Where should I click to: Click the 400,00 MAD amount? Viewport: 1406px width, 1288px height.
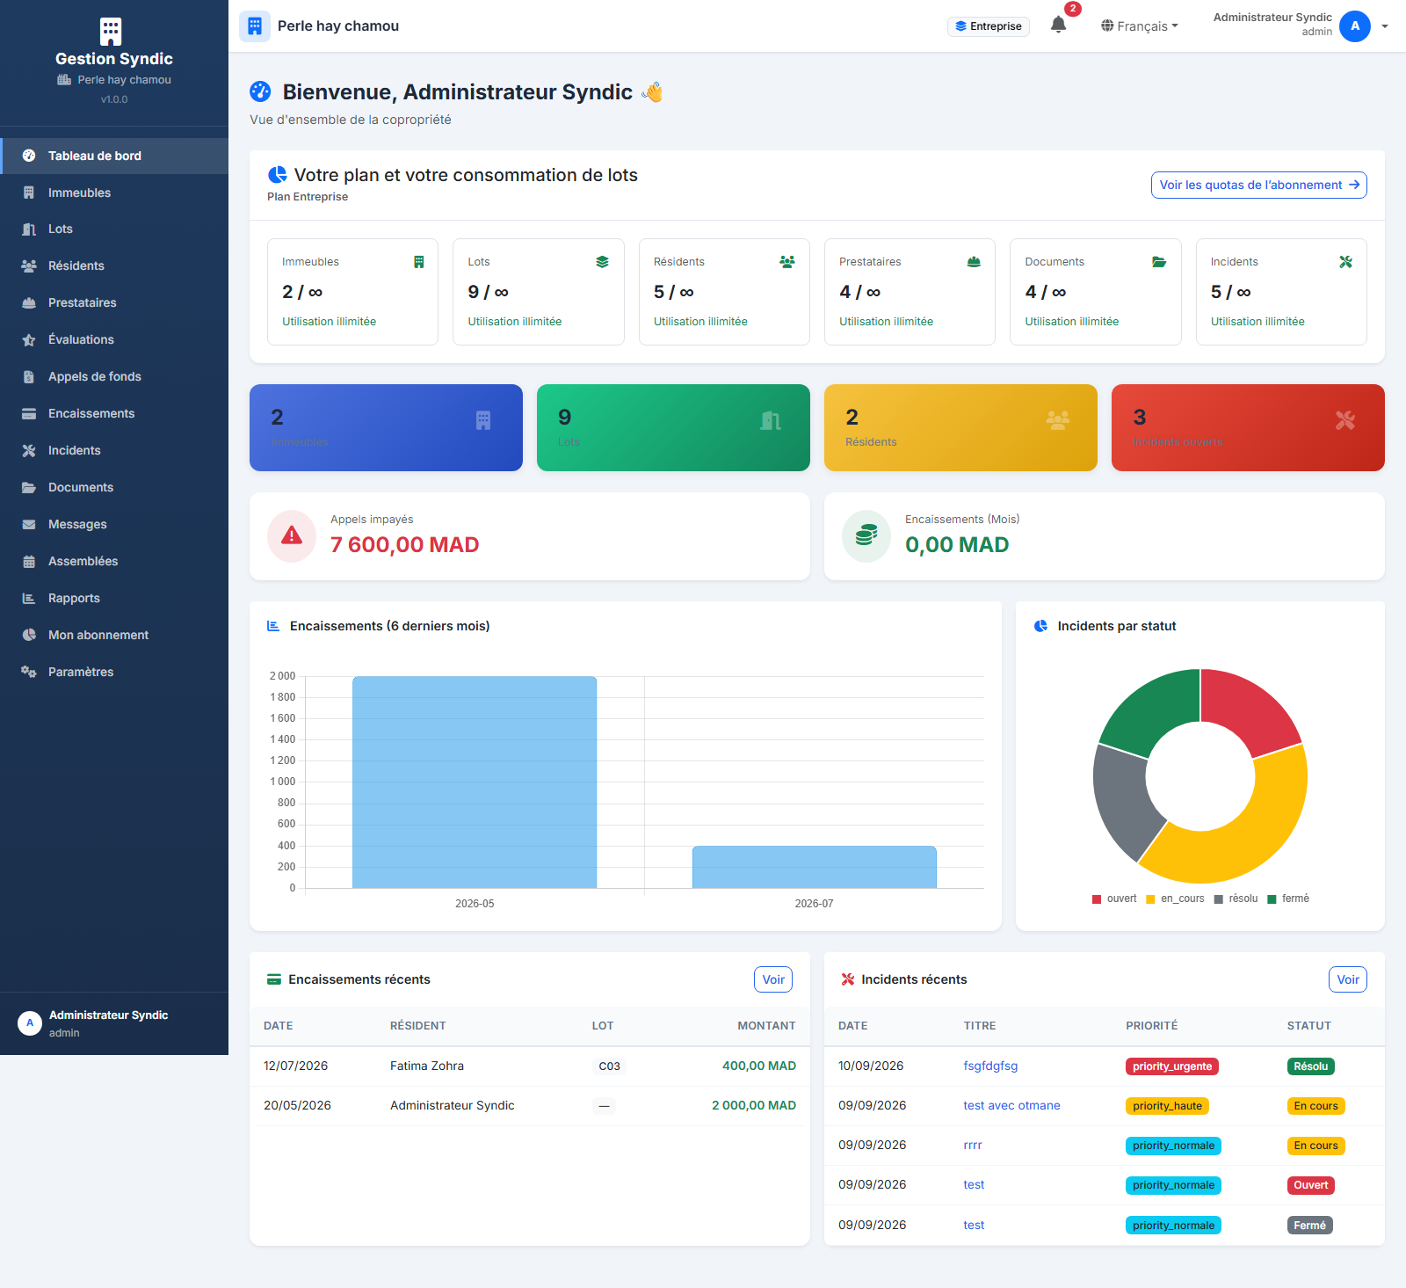(x=759, y=1066)
